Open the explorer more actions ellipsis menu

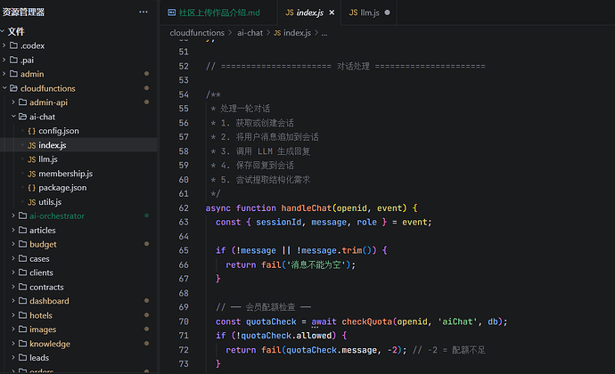pos(143,12)
